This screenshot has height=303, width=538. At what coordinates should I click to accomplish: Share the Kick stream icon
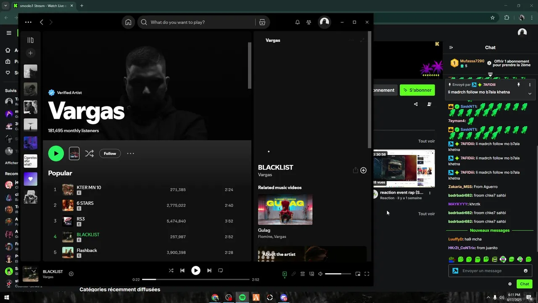coord(416,104)
